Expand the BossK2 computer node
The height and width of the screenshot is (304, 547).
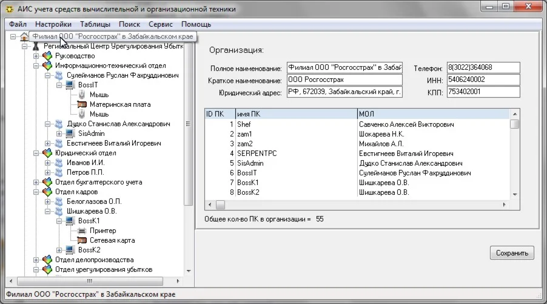tap(59, 251)
